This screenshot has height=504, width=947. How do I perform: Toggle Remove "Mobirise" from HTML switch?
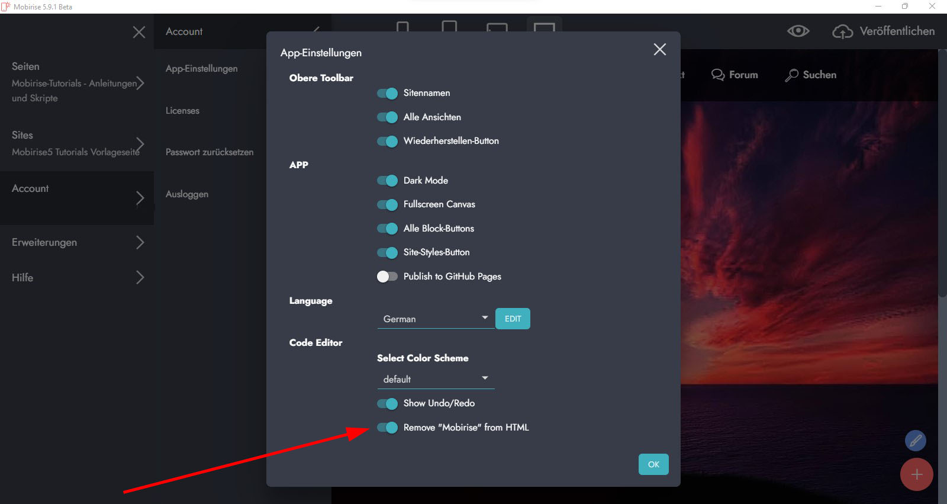388,428
